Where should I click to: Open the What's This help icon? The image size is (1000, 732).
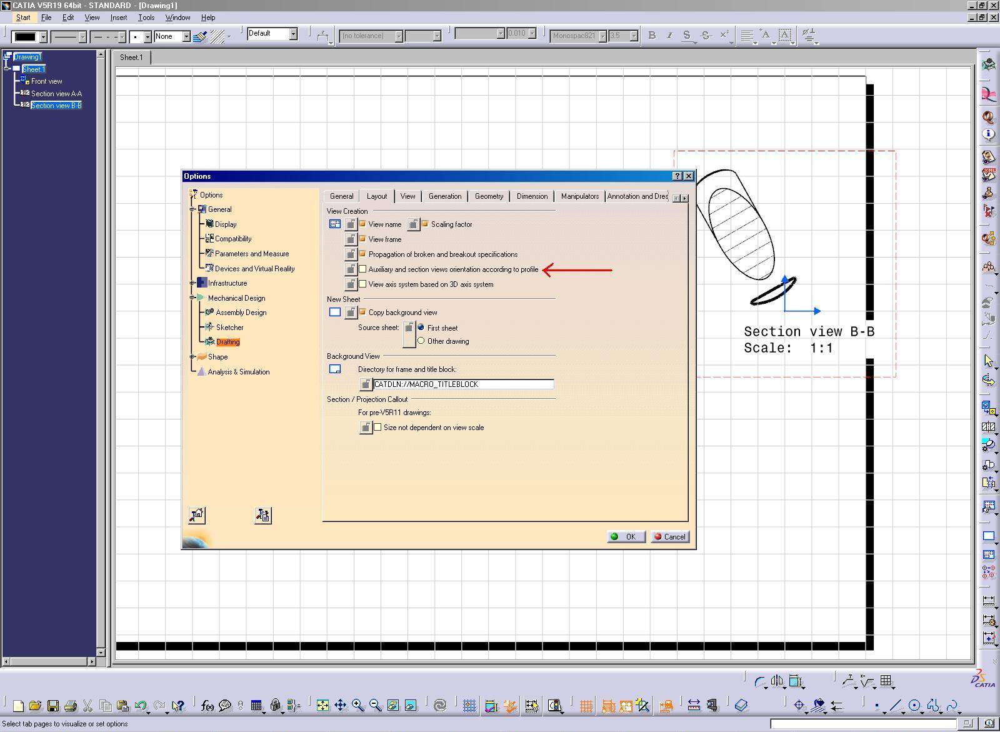tap(178, 706)
